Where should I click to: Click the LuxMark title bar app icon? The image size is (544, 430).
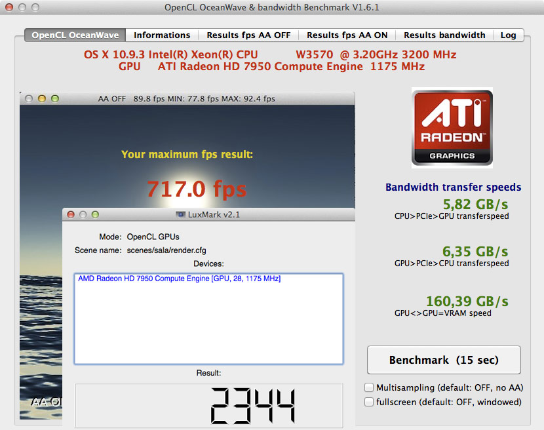(180, 214)
